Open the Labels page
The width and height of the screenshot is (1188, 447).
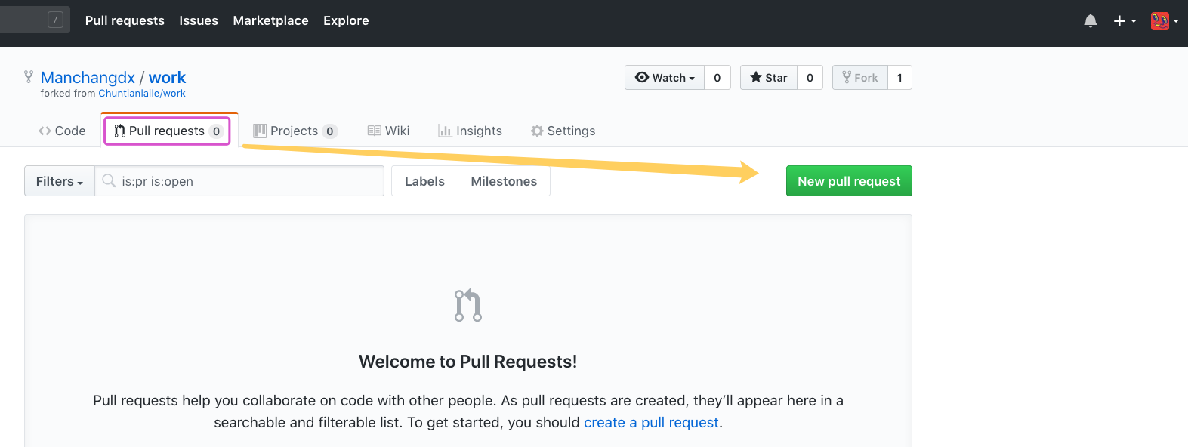(424, 181)
